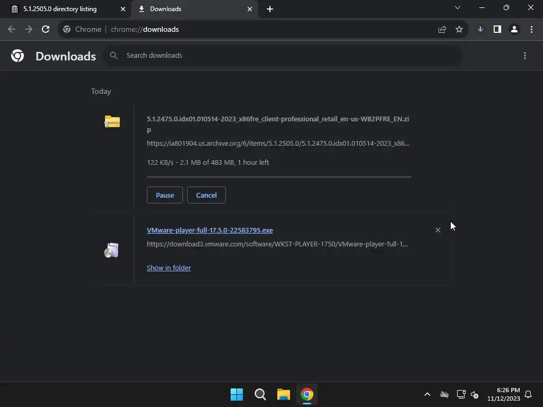Viewport: 543px width, 407px height.
Task: Minimize the Chrome window
Action: coord(481,7)
